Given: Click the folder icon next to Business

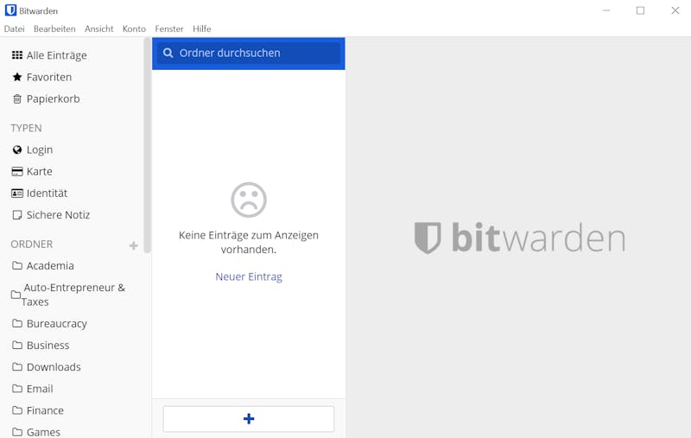Looking at the screenshot, I should tap(17, 345).
